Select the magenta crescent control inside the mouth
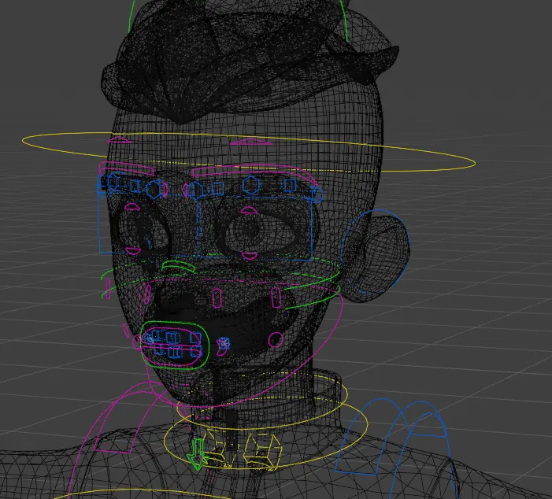The height and width of the screenshot is (499, 552). pos(223,346)
